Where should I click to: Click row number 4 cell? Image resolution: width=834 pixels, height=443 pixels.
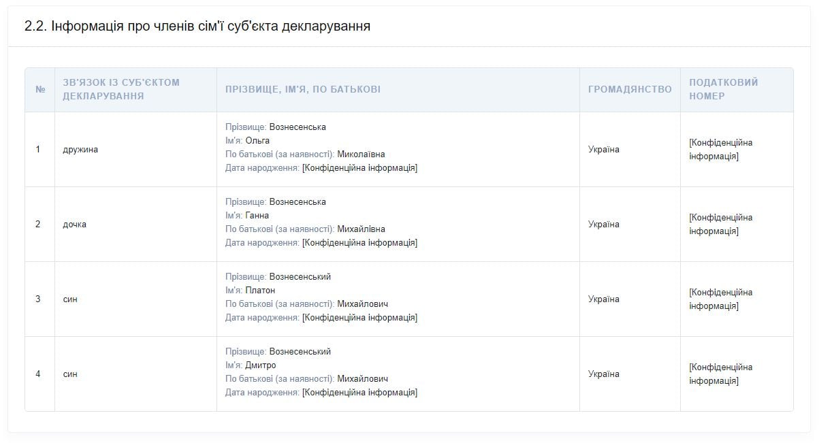[38, 374]
